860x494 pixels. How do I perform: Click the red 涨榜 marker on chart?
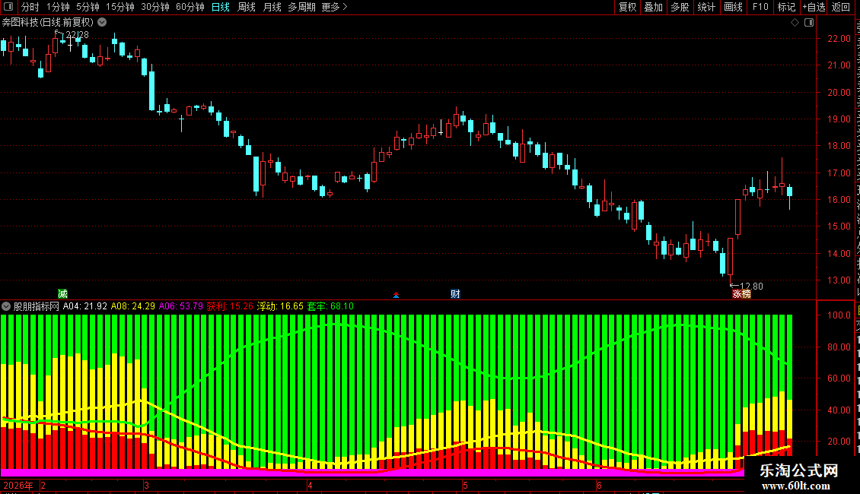click(741, 294)
